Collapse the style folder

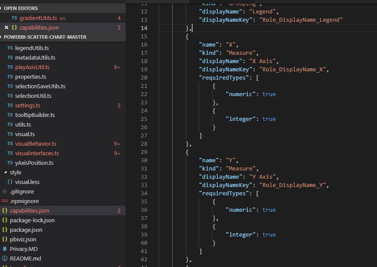pos(5,172)
